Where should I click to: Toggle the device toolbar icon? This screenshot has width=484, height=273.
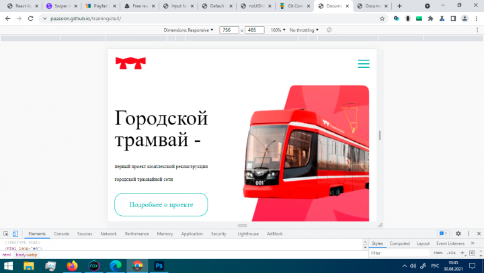coord(15,234)
